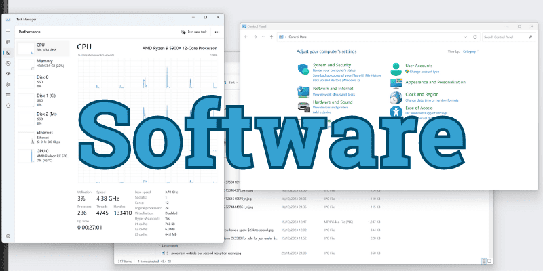Open Task Manager settings gear icon
543x271 pixels.
click(x=8, y=236)
